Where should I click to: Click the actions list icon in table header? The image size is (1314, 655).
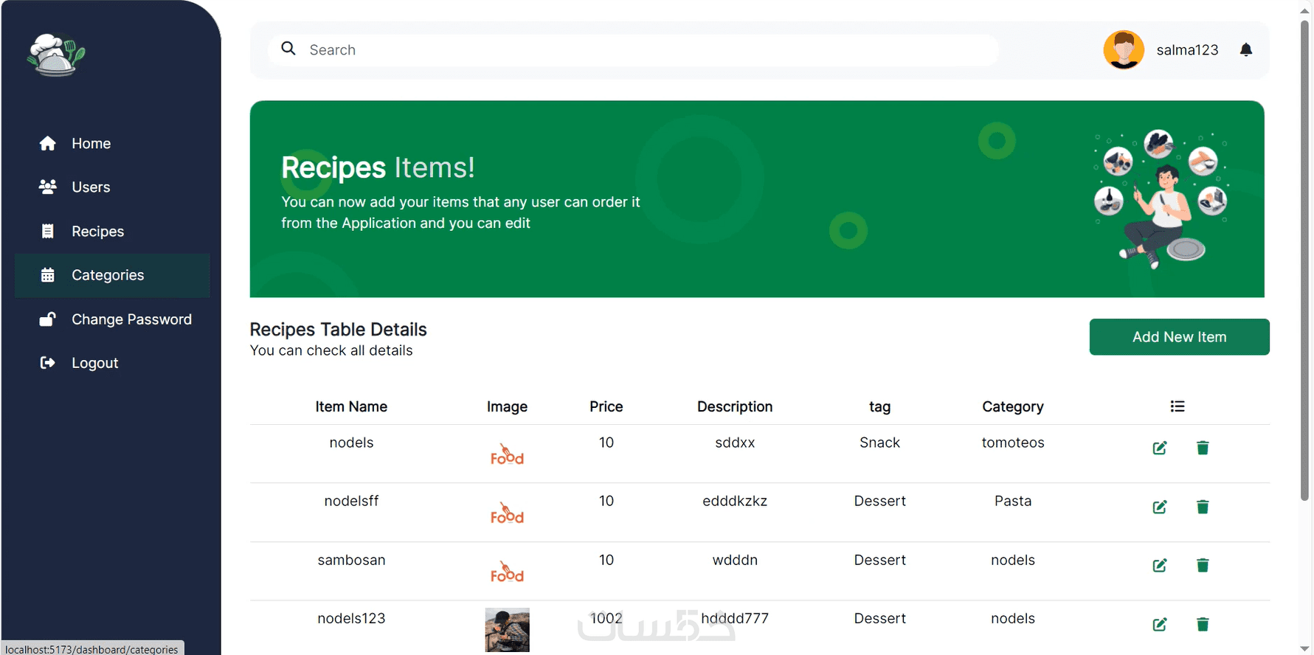[x=1178, y=406]
